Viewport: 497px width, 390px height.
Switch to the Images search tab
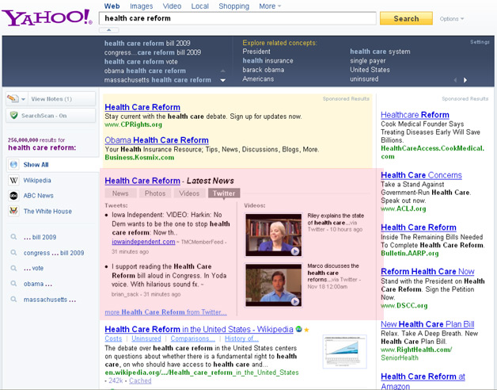click(x=142, y=6)
